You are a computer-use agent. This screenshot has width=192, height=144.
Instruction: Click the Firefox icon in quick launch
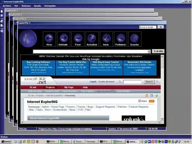click(37, 142)
